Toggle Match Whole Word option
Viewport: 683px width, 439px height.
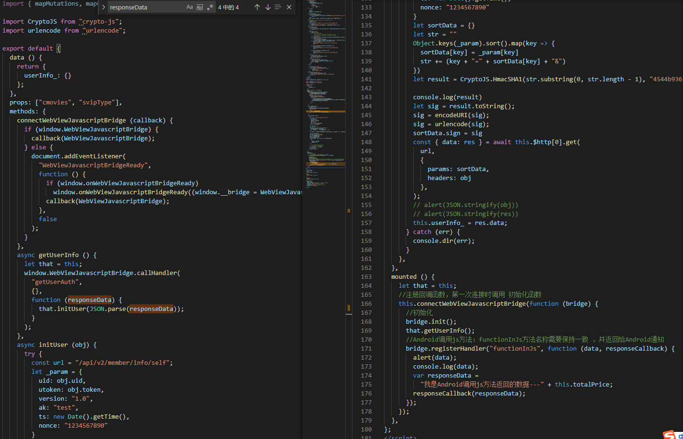[199, 7]
